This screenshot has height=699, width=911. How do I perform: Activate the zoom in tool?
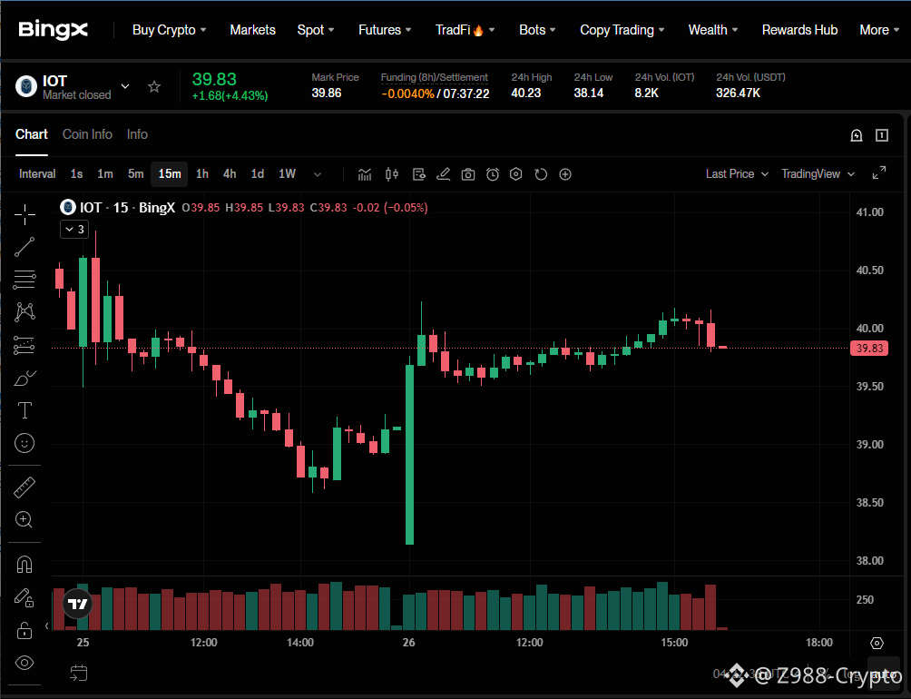(24, 519)
